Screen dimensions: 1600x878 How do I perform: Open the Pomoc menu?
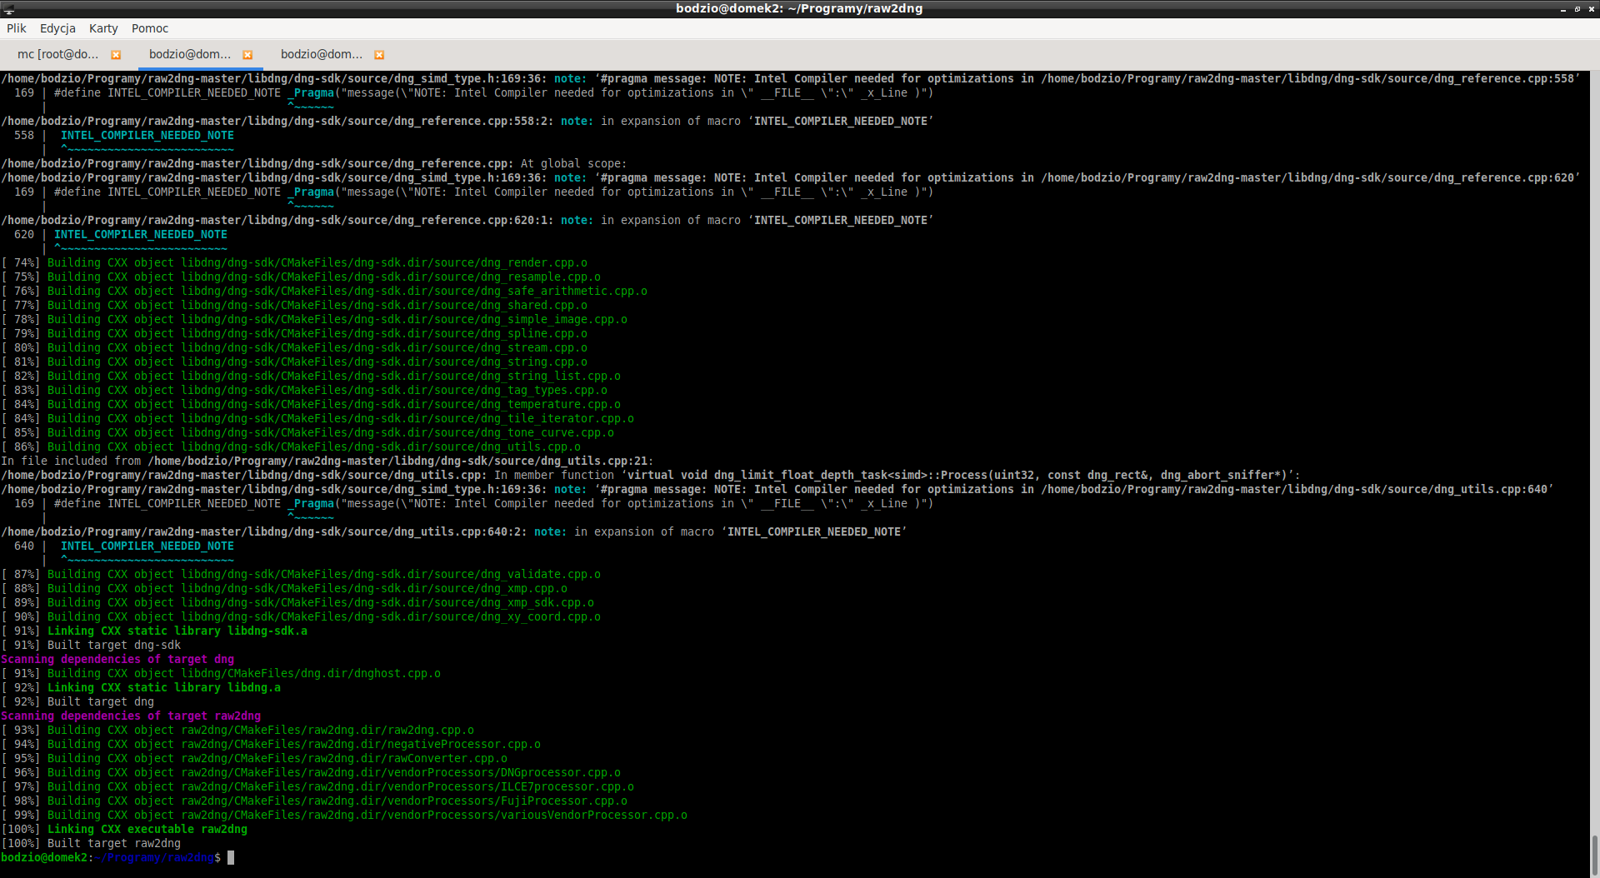point(150,28)
